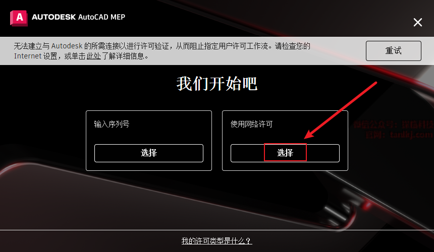Image resolution: width=434 pixels, height=252 pixels.
Task: Click the tail end of the red arrow
Action: (x=375, y=83)
